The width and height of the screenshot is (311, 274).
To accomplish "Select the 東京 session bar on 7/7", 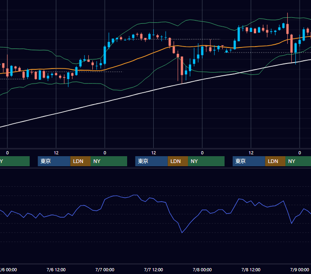I will 151,161.
